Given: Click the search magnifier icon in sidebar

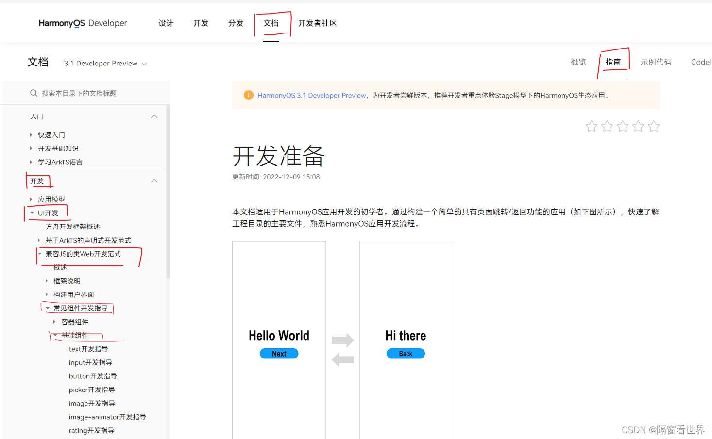Looking at the screenshot, I should tap(34, 93).
